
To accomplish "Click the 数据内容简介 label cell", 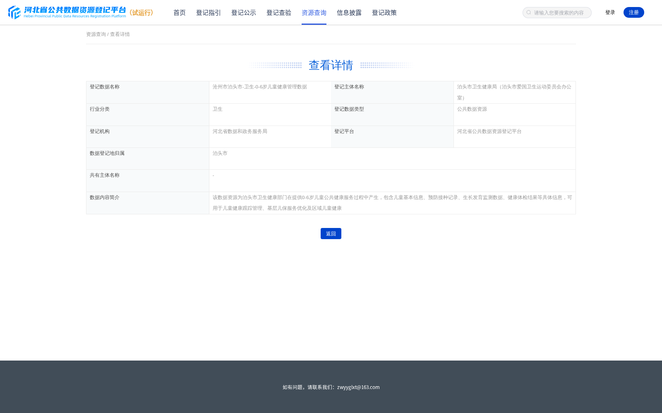I will pyautogui.click(x=148, y=203).
